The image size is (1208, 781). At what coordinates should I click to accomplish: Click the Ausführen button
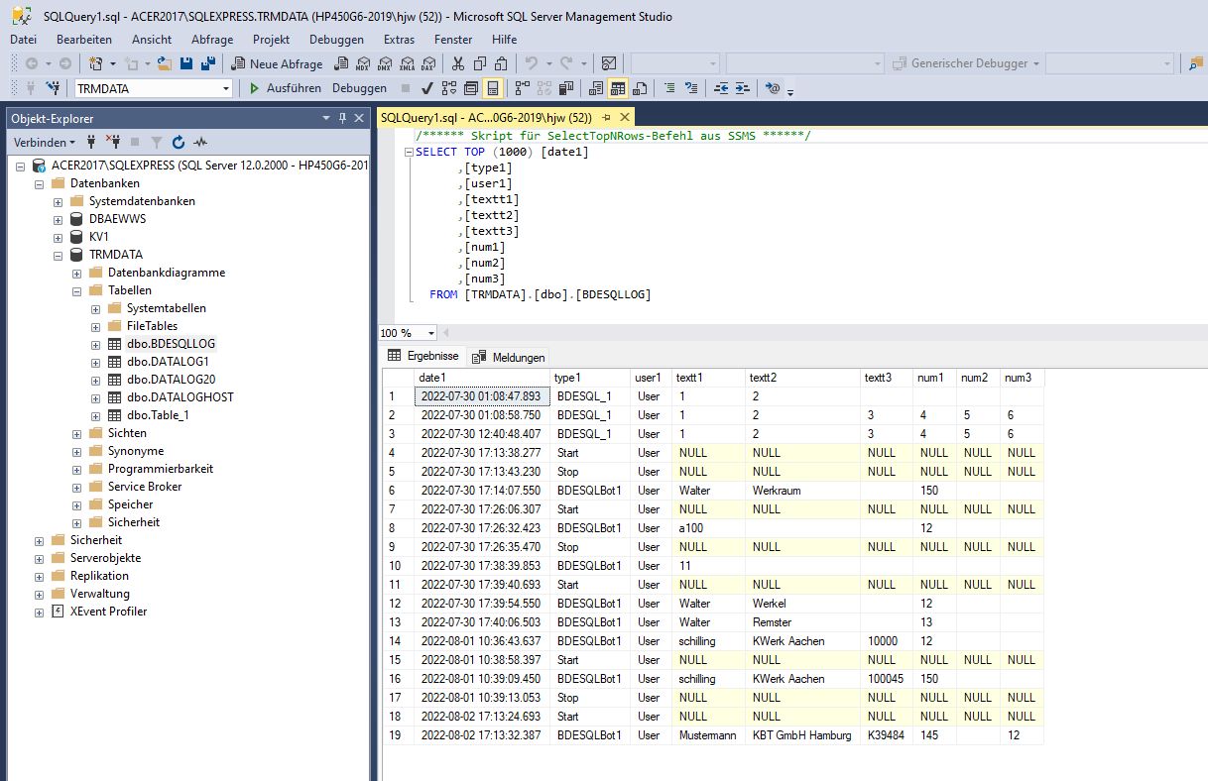[x=286, y=88]
